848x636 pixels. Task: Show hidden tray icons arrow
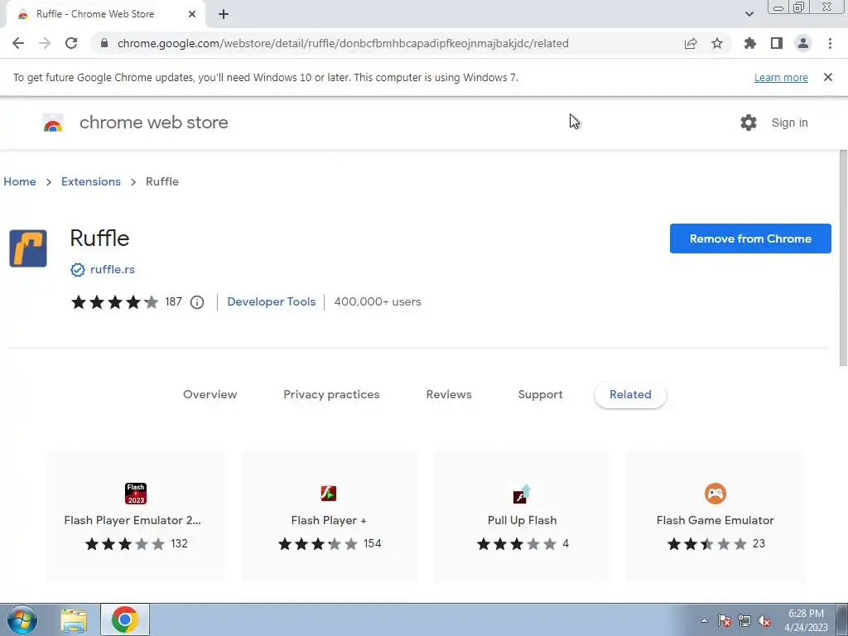(x=704, y=620)
